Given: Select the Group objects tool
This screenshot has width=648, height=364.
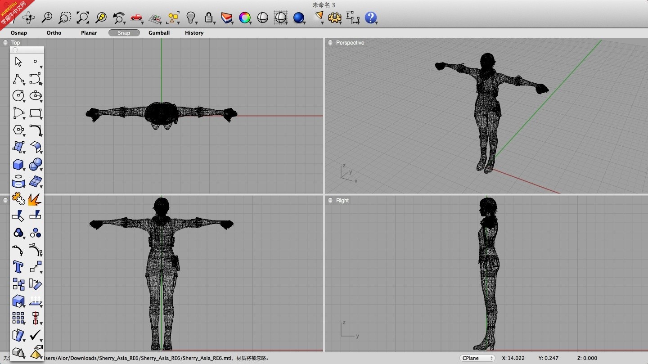Looking at the screenshot, I should coord(18,233).
